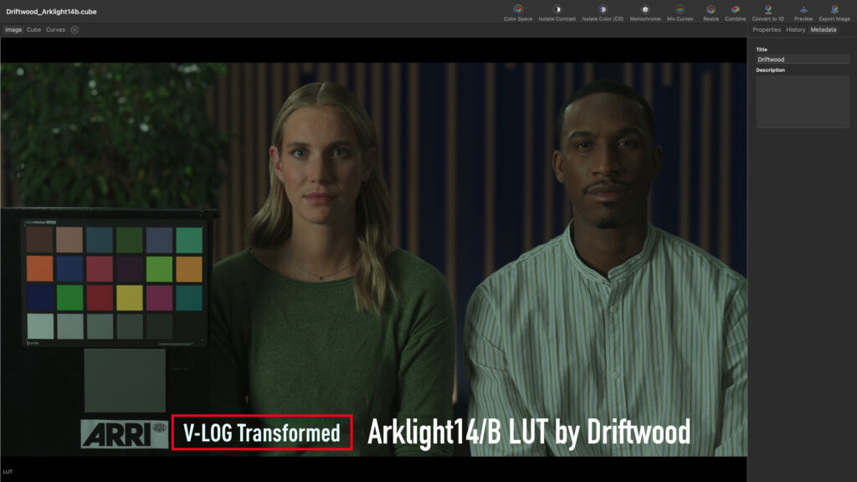Run the Convert to 1D tool
Image resolution: width=857 pixels, height=482 pixels.
(768, 13)
